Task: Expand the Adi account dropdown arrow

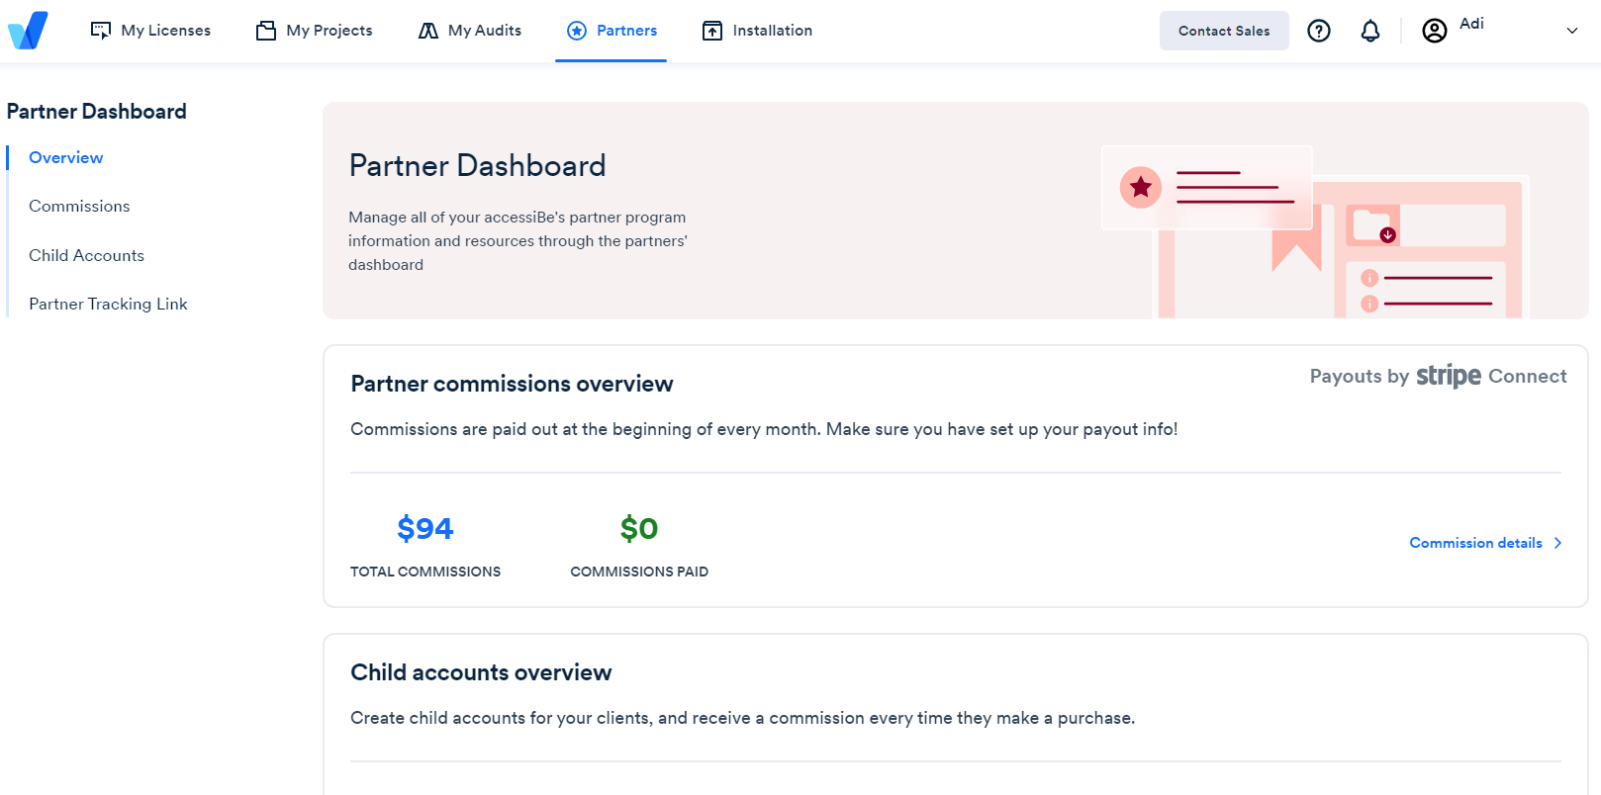Action: 1571,31
